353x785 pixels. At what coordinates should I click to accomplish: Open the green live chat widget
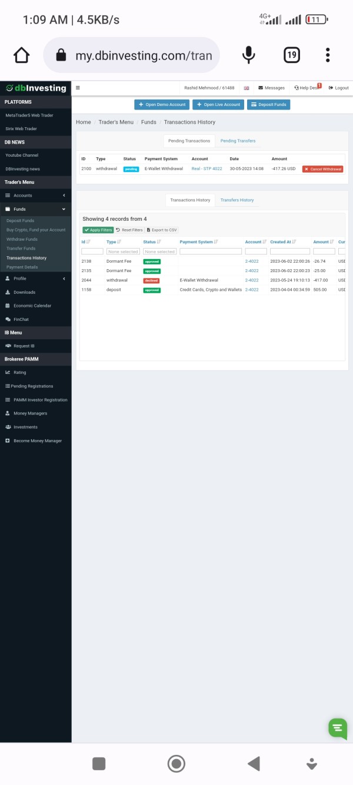[x=338, y=728]
